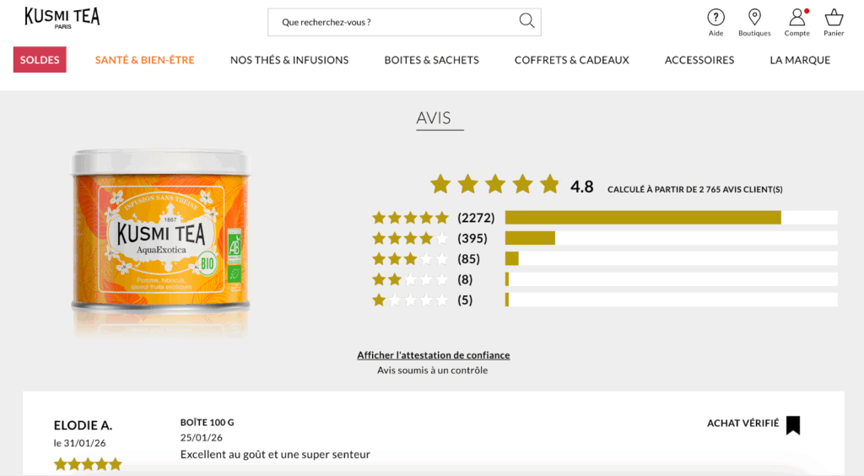This screenshot has width=864, height=476.
Task: Open the La Marque menu
Action: tap(800, 60)
